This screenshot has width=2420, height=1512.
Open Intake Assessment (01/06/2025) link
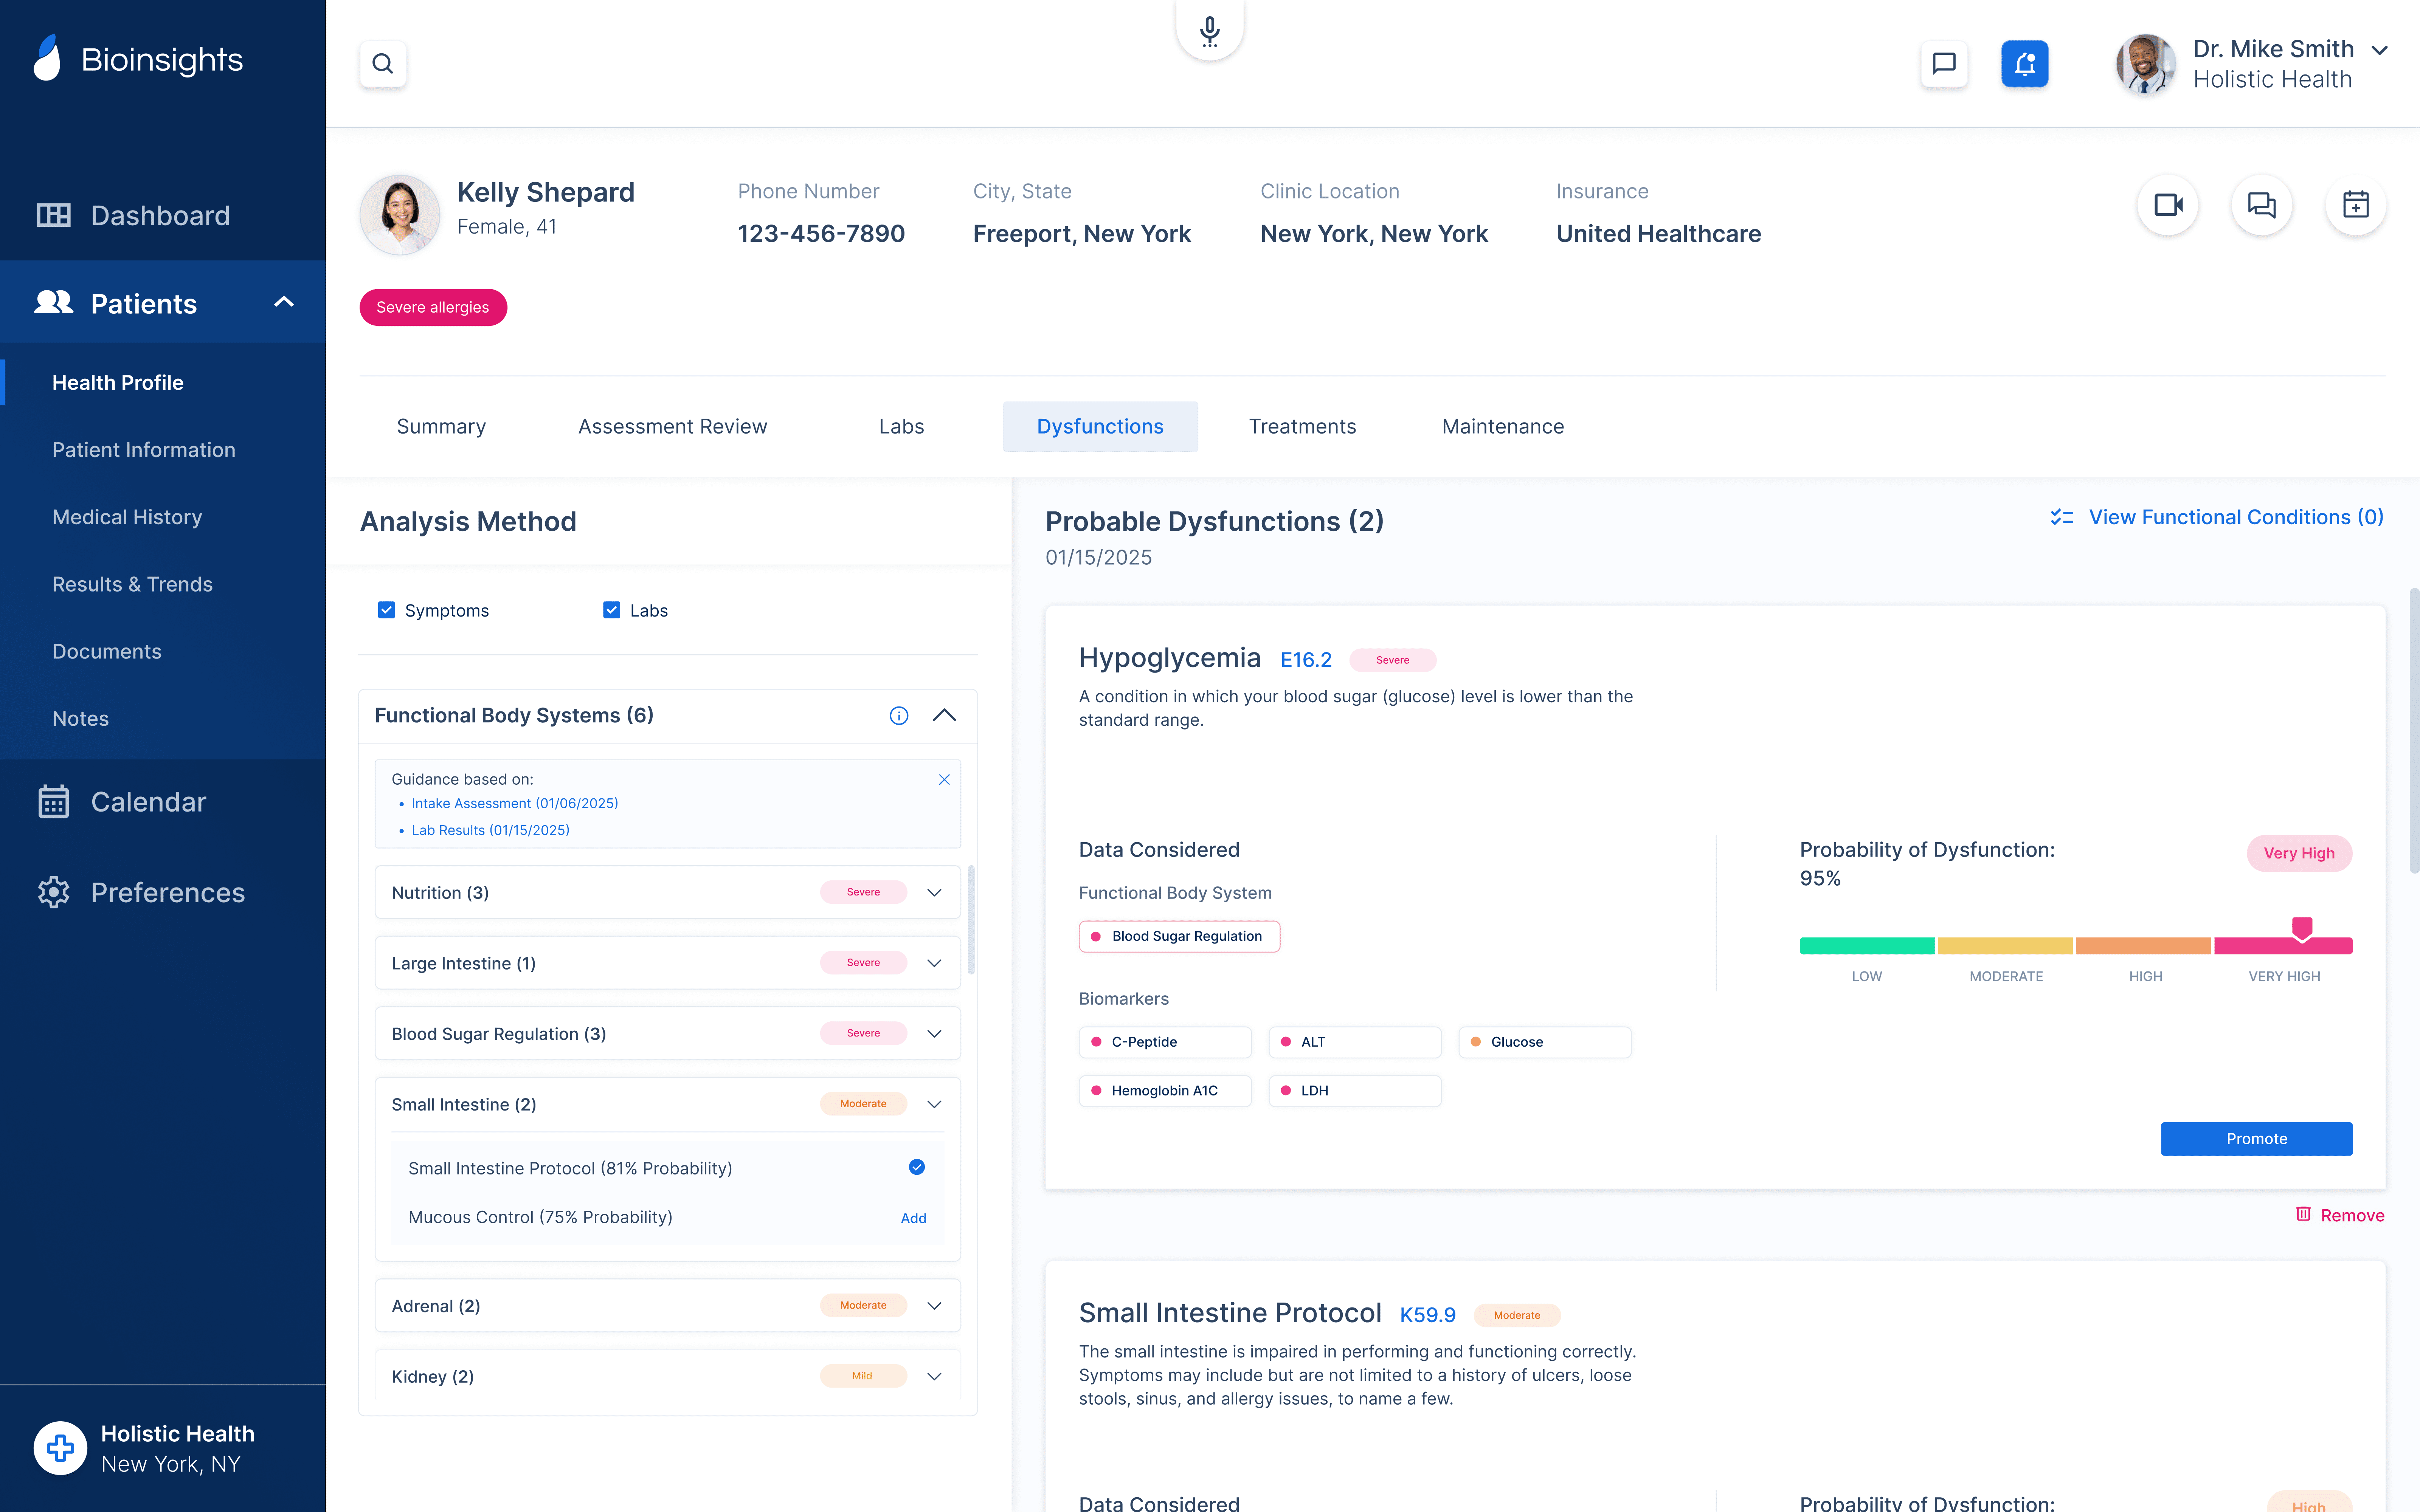[x=515, y=804]
